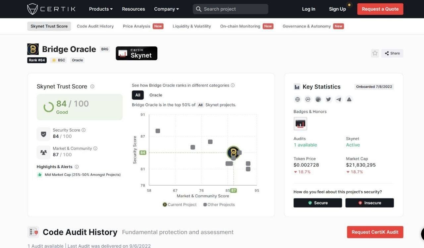This screenshot has height=248, width=424.
Task: Click the BSC chain tag
Action: (x=59, y=60)
